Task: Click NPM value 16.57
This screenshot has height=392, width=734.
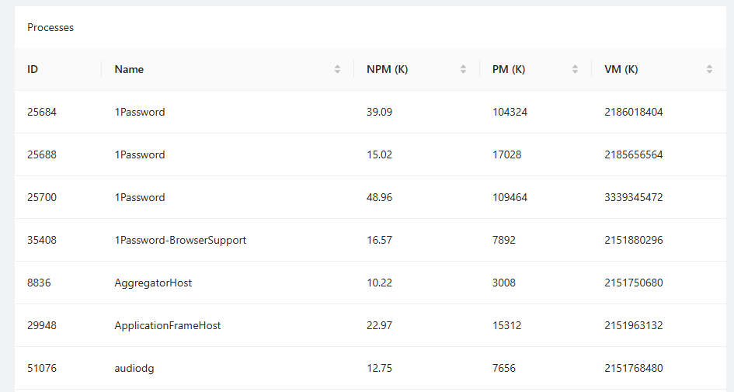Action: [379, 240]
